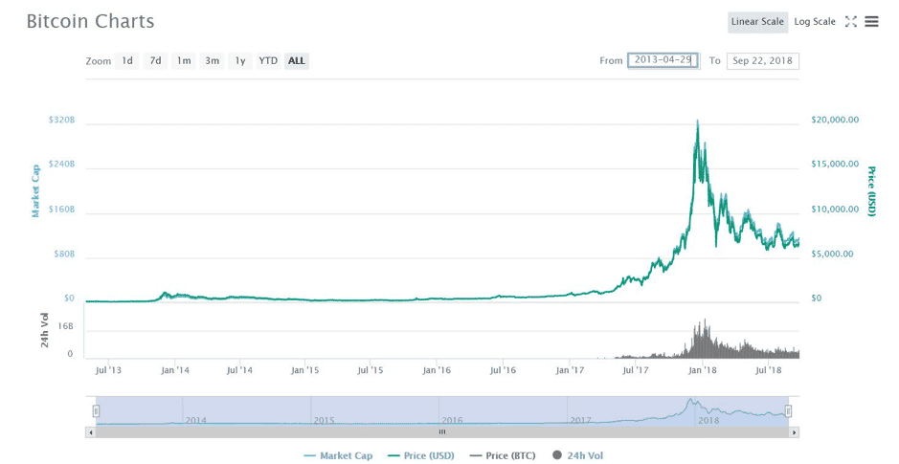
Task: Click the 24h Vol axis title
Action: click(45, 330)
